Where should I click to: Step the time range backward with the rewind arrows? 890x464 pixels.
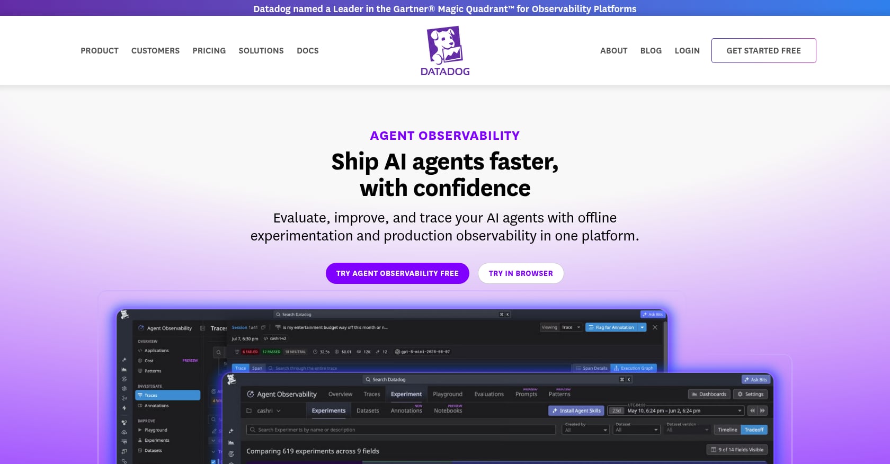pos(752,411)
